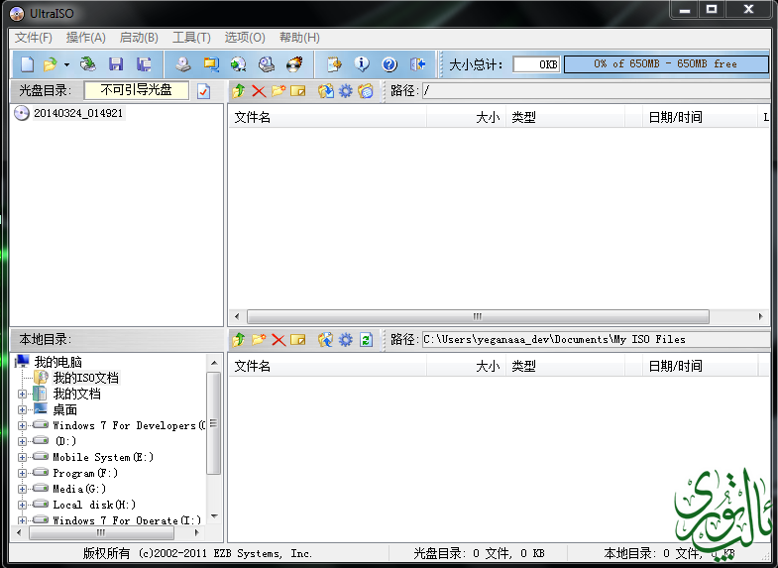
Task: Click the Save As multi-floppy icon
Action: click(144, 64)
